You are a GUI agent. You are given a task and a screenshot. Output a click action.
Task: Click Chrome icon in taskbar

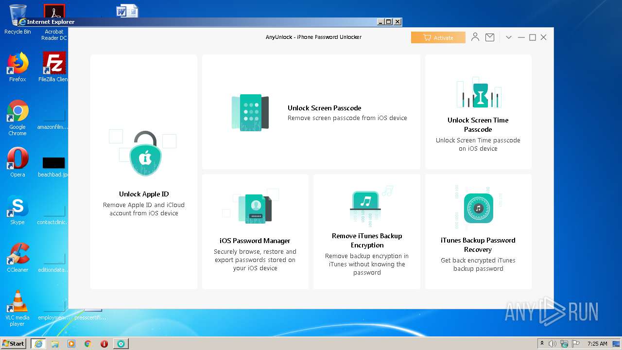(88, 344)
